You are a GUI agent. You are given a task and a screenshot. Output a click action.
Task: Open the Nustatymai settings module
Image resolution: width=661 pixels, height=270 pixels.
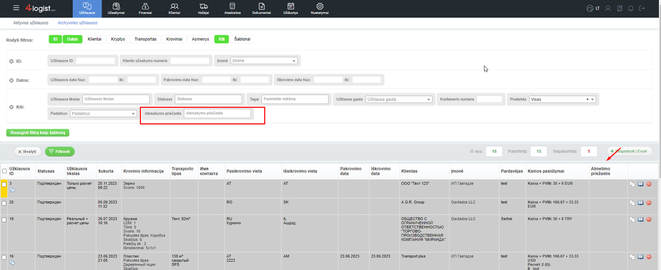click(x=320, y=9)
